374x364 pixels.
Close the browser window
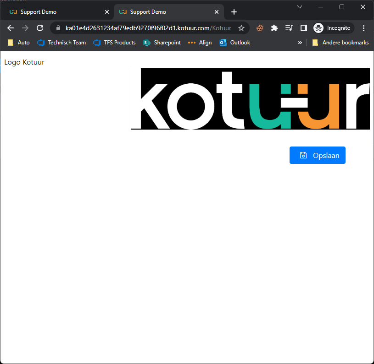(x=363, y=7)
